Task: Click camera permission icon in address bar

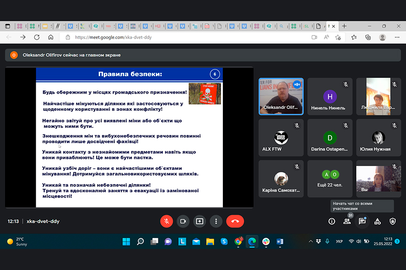Action: point(314,37)
